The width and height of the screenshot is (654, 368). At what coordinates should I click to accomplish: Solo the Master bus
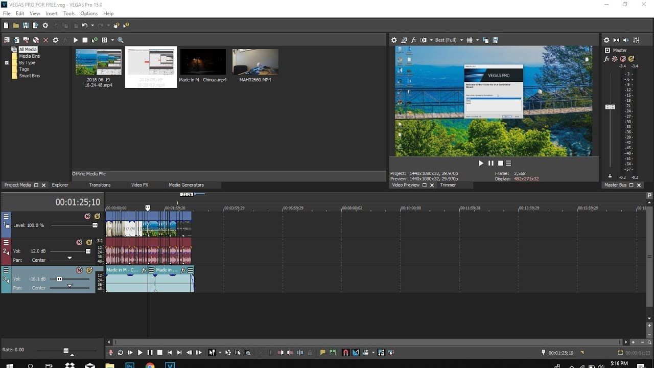631,59
